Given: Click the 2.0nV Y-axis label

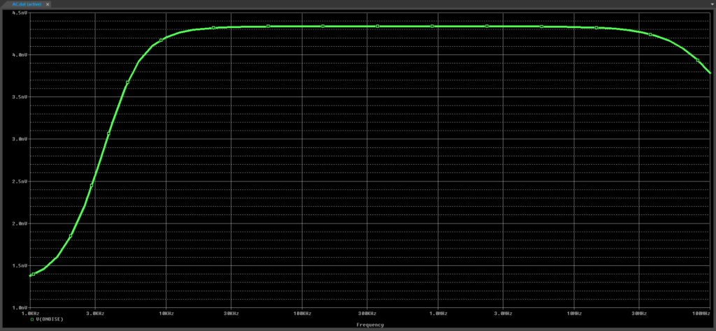Looking at the screenshot, I should click(x=20, y=223).
